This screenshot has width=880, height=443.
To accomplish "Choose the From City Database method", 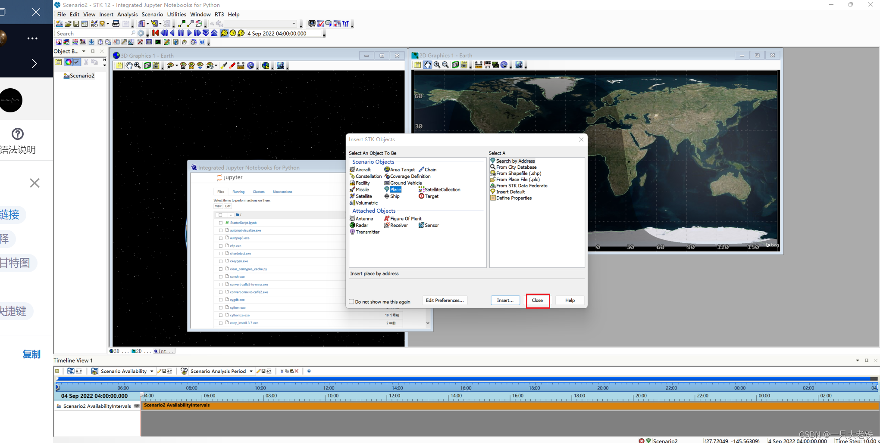I will 514,167.
